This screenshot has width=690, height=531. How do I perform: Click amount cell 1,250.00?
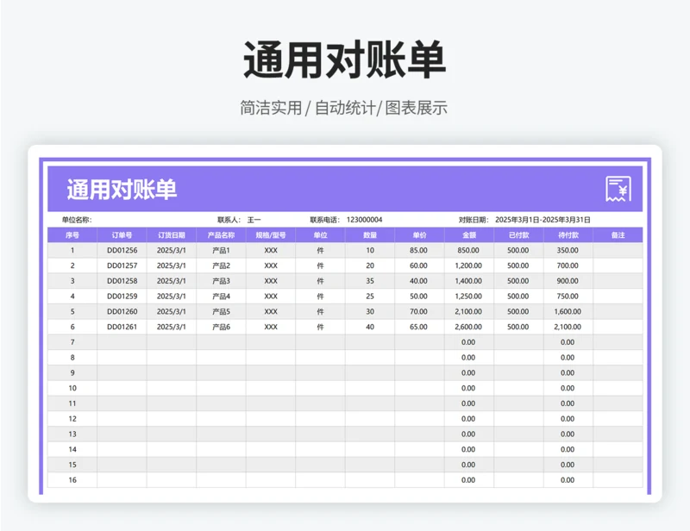pos(468,296)
